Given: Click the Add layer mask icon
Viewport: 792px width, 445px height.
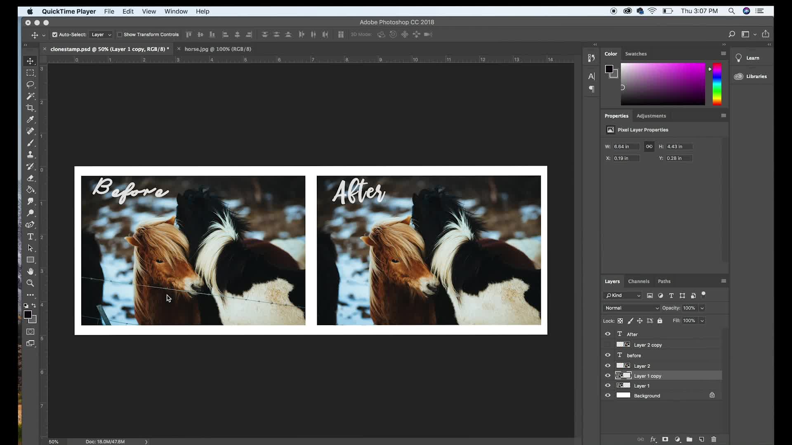Looking at the screenshot, I should [665, 440].
